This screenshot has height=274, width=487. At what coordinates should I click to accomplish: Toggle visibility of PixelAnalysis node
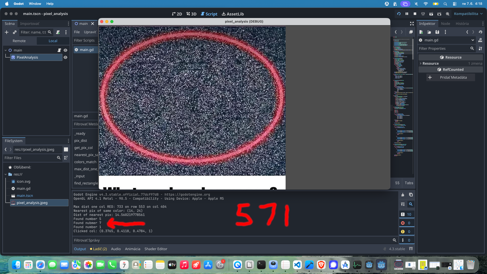[x=65, y=57]
